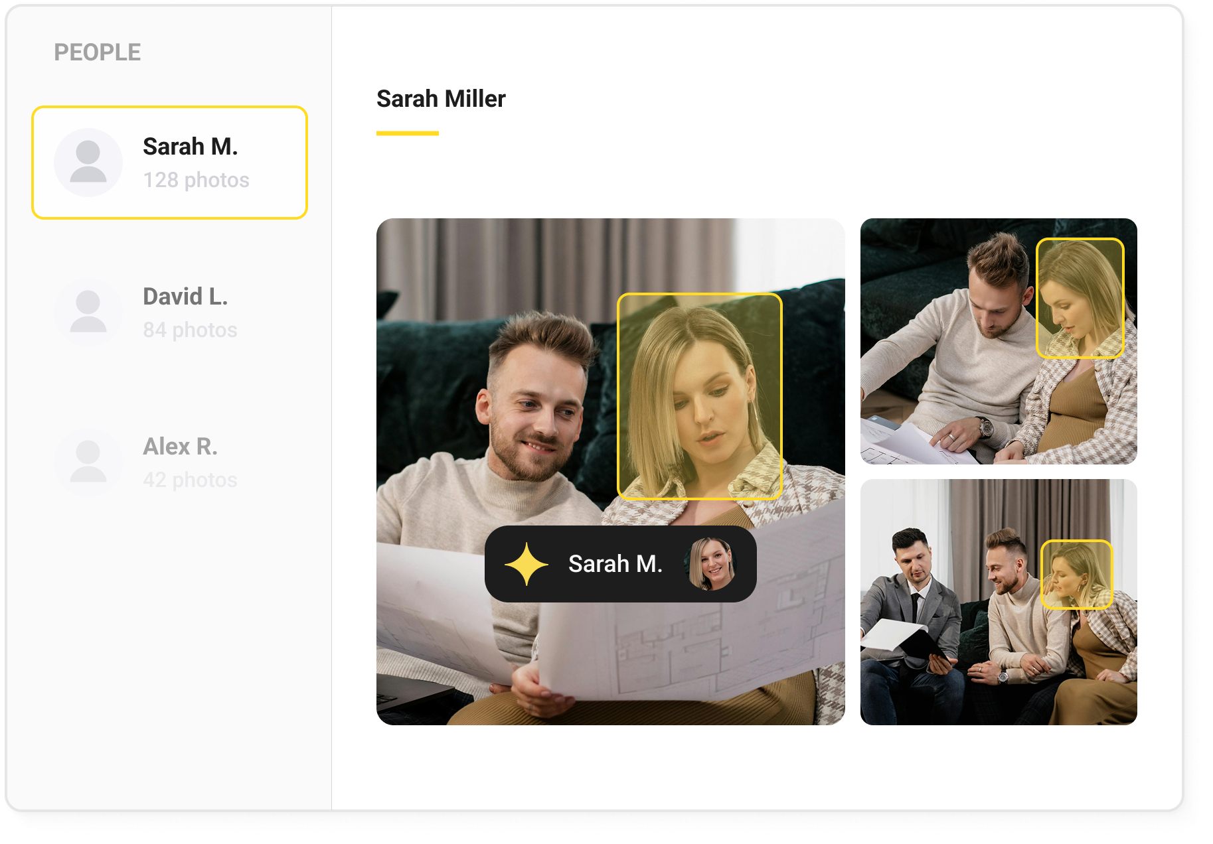Click the Sarah Miller page title
The height and width of the screenshot is (844, 1213).
[x=441, y=99]
